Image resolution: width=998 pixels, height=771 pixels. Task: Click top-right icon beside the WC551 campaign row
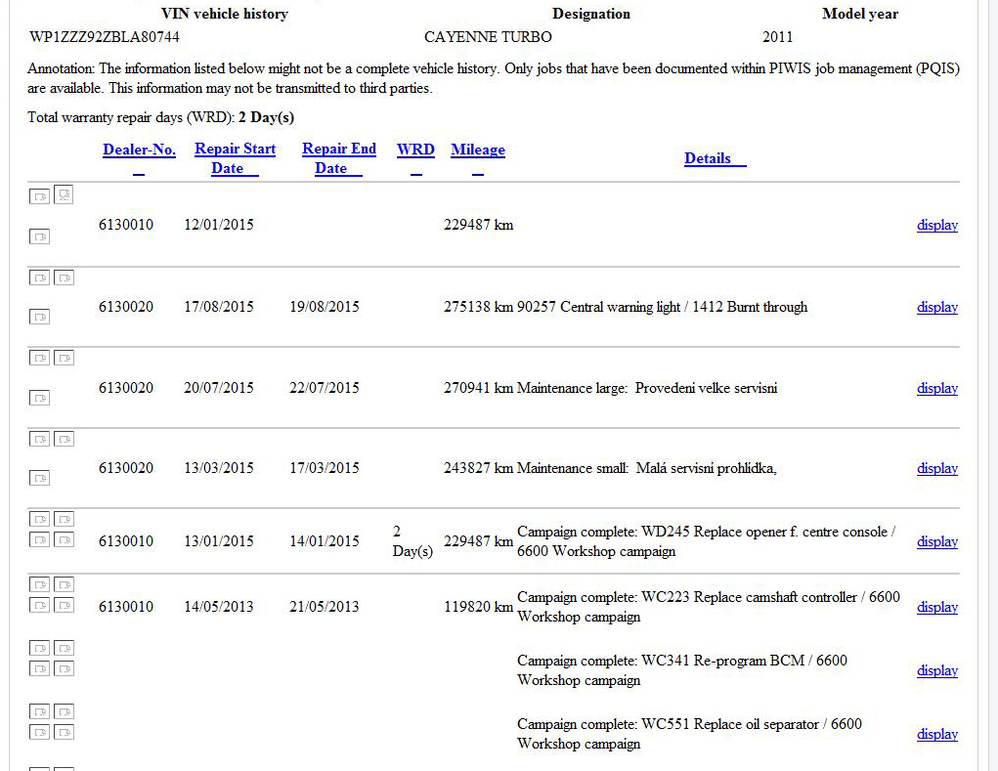click(64, 711)
